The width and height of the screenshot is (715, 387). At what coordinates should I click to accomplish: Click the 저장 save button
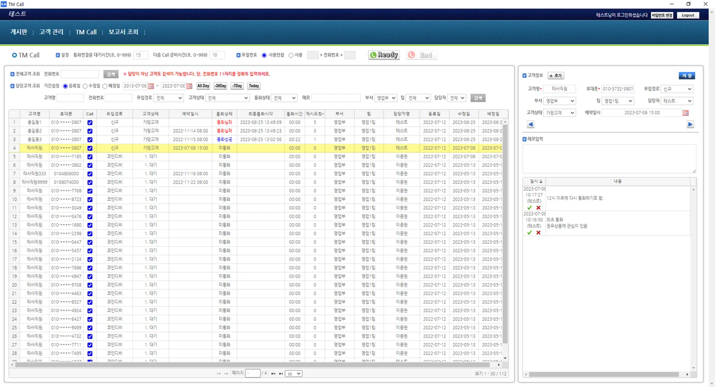tap(686, 75)
